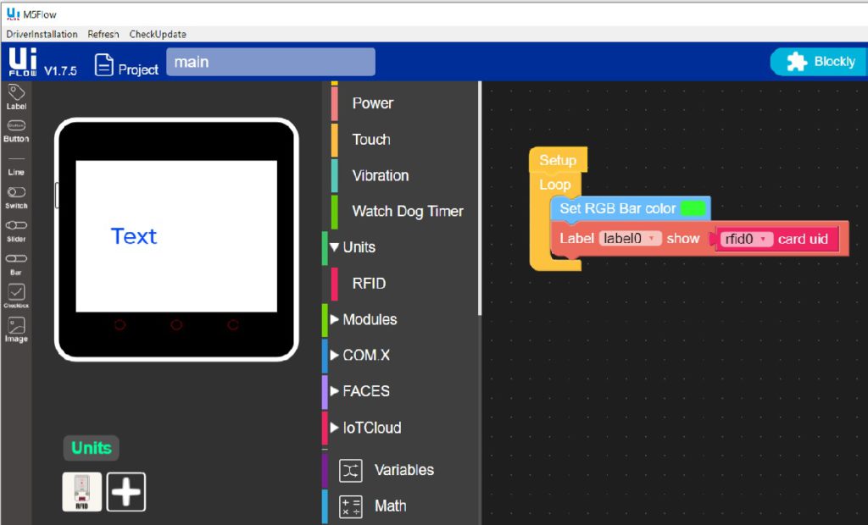Click the green RGB Bar color swatch
The width and height of the screenshot is (868, 525).
pyautogui.click(x=693, y=208)
